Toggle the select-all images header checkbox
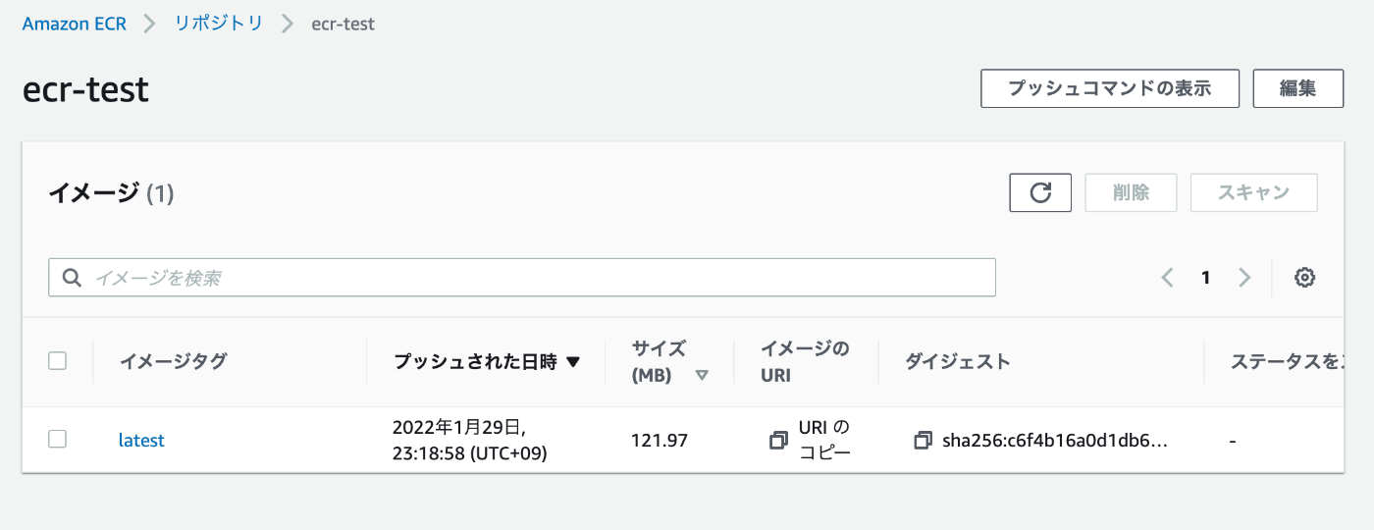This screenshot has height=530, width=1374. (57, 361)
